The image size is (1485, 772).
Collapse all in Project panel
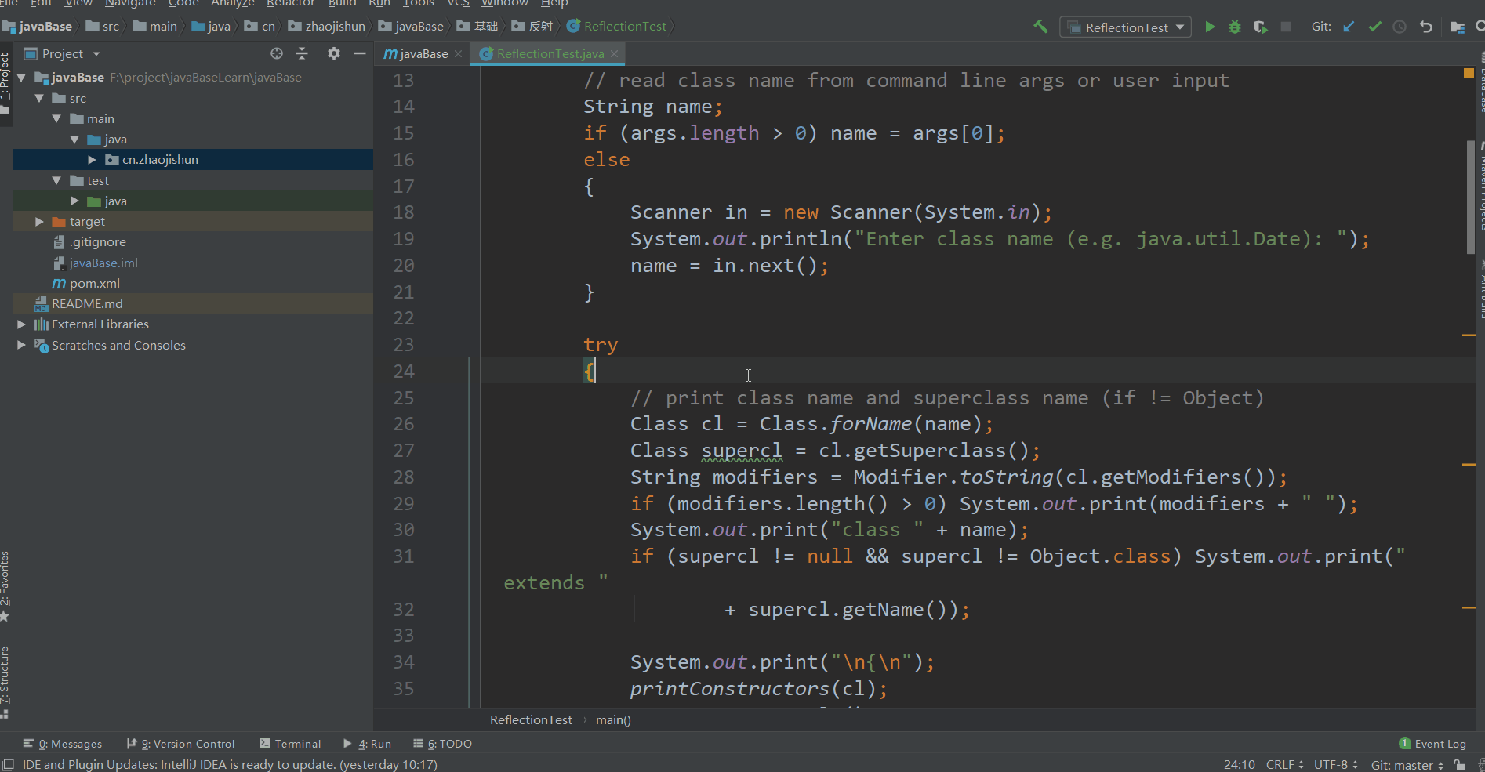point(302,53)
